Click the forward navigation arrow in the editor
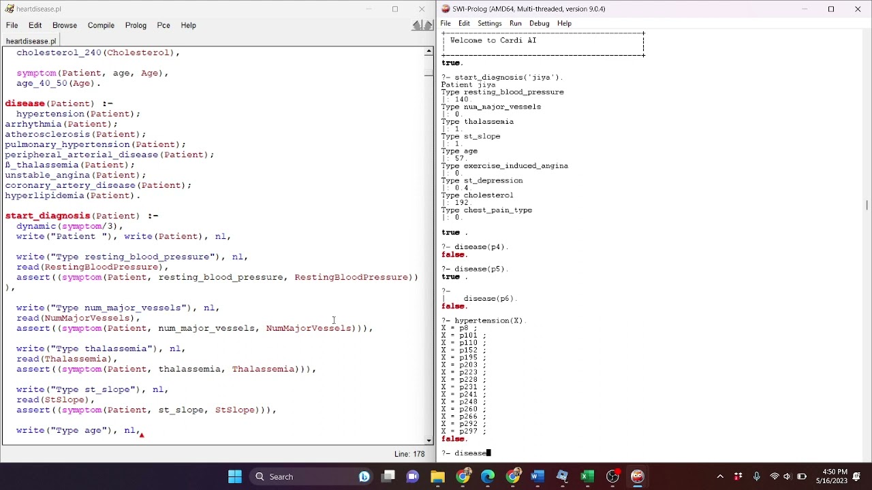This screenshot has width=872, height=490. pos(428,25)
